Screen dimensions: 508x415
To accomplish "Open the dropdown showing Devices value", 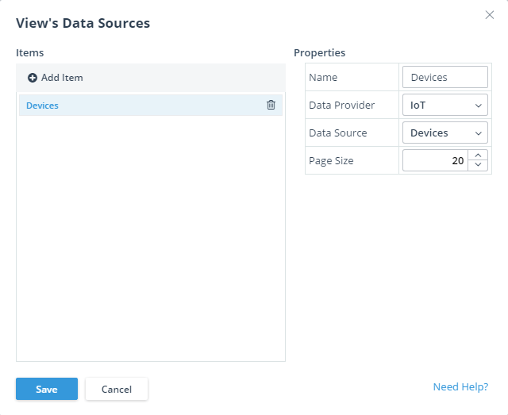I will [x=444, y=133].
